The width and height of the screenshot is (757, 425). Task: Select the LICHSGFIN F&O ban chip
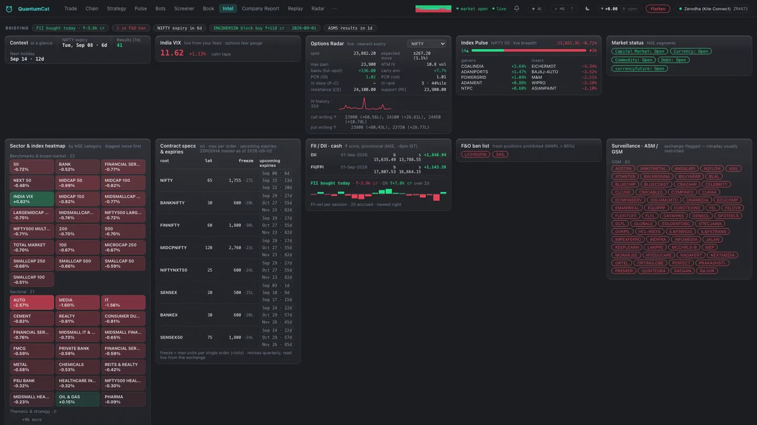click(x=475, y=155)
